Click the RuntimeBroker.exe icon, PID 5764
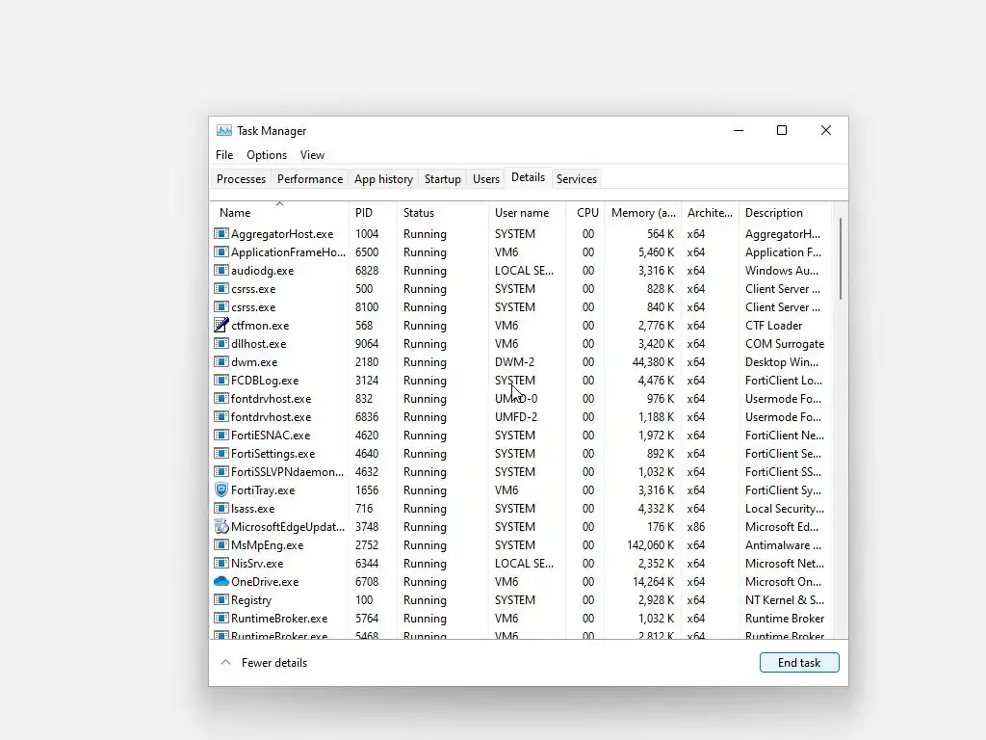 coord(221,618)
